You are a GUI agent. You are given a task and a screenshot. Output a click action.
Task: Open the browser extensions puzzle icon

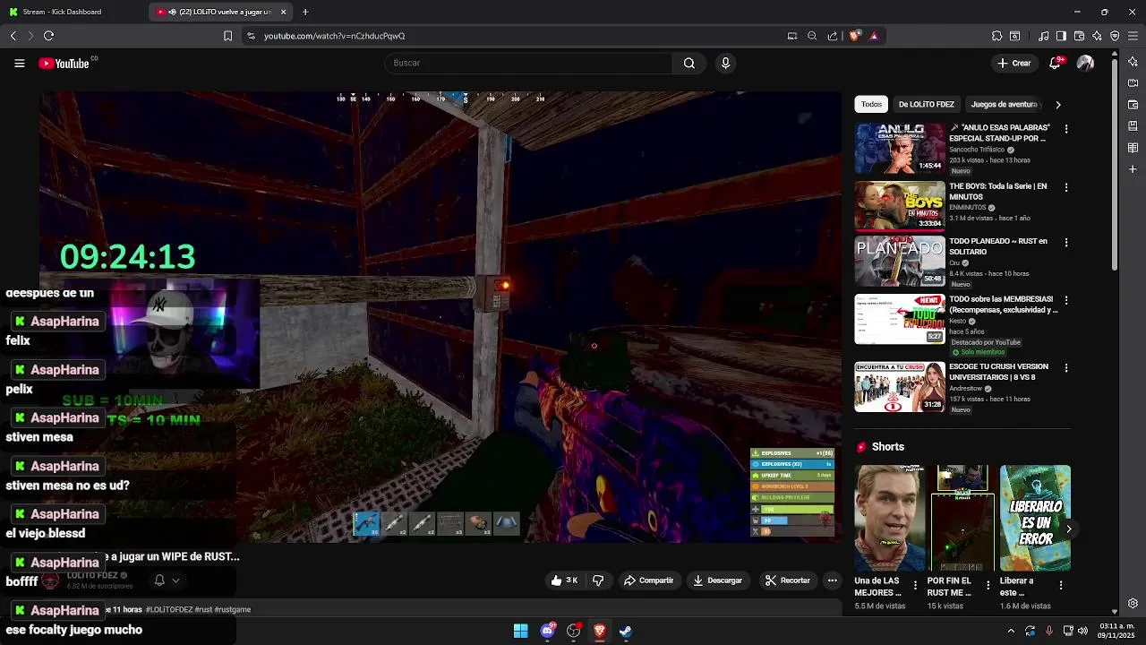click(996, 36)
